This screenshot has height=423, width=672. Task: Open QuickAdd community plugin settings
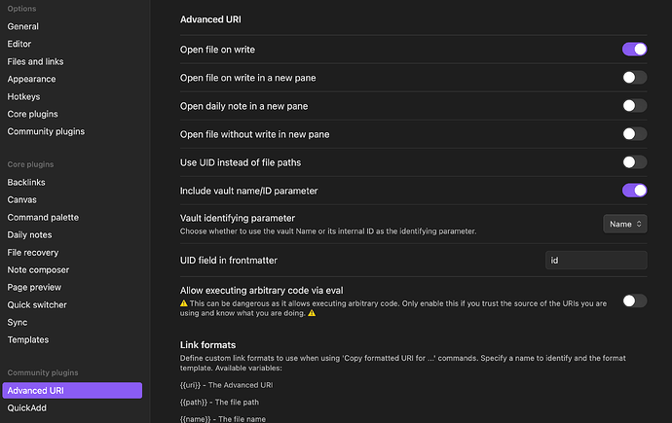pyautogui.click(x=27, y=407)
